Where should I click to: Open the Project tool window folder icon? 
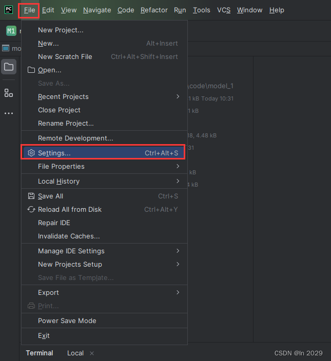click(9, 67)
